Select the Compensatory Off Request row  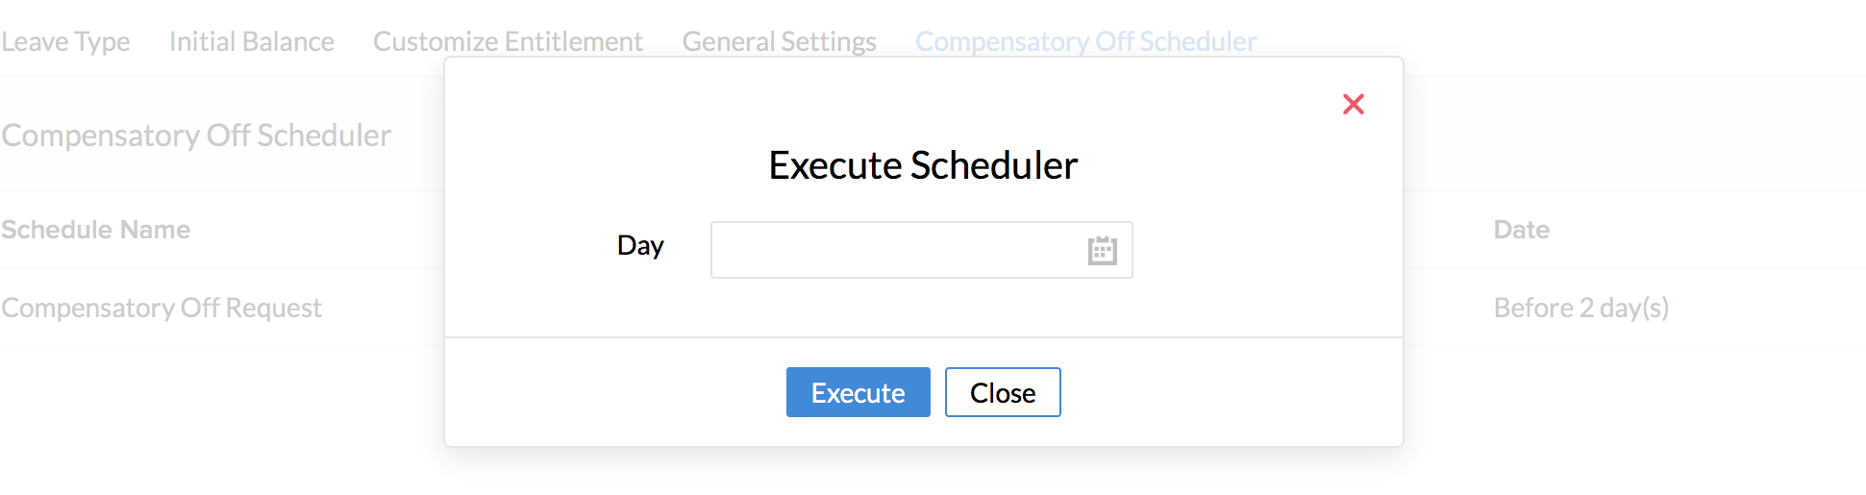(162, 308)
